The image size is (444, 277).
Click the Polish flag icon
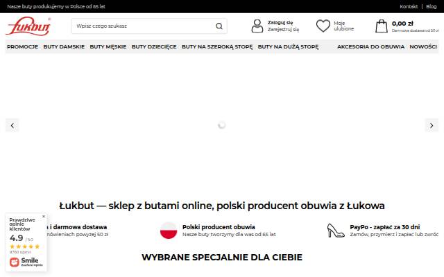(x=169, y=231)
